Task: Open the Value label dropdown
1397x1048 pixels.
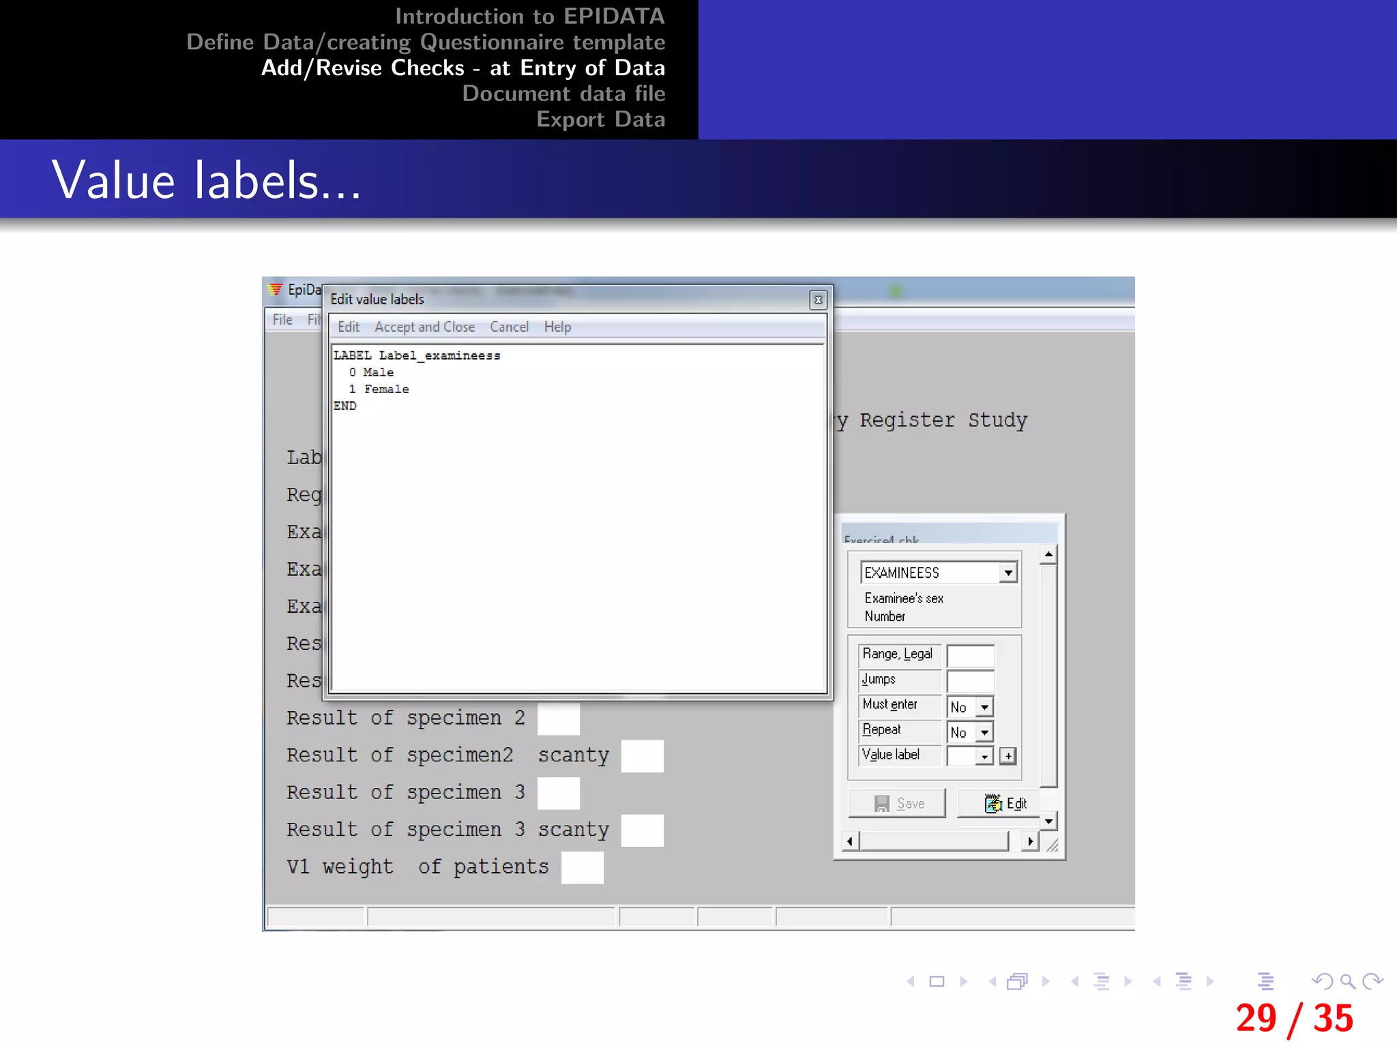Action: [x=984, y=757]
